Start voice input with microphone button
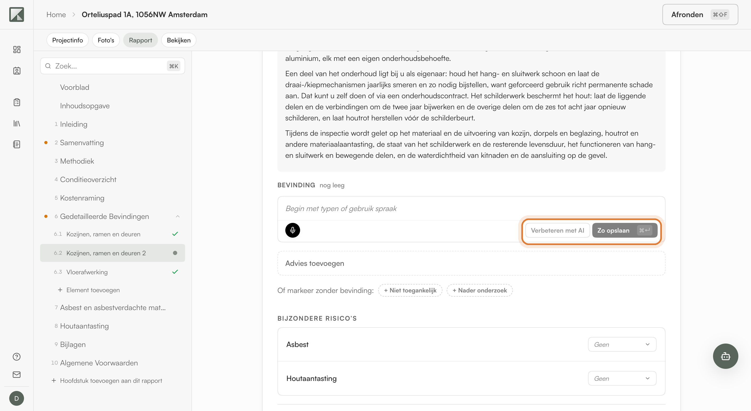The height and width of the screenshot is (411, 751). pyautogui.click(x=292, y=231)
